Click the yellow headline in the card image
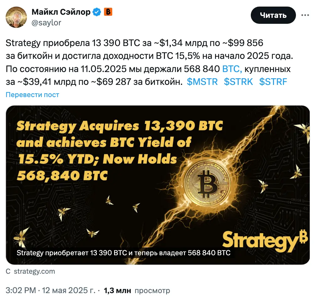The width and height of the screenshot is (316, 300). click(119, 150)
